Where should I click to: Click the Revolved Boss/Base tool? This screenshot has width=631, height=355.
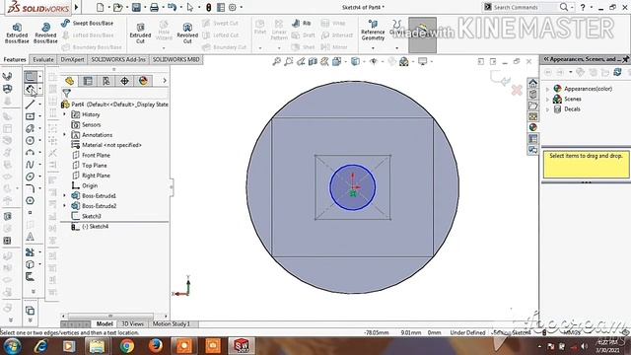(45, 33)
